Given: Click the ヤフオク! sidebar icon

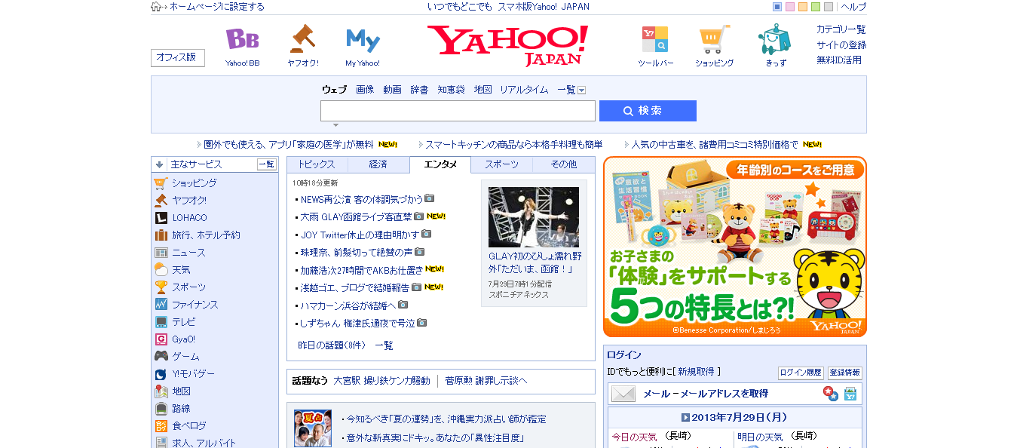Looking at the screenshot, I should 161,201.
